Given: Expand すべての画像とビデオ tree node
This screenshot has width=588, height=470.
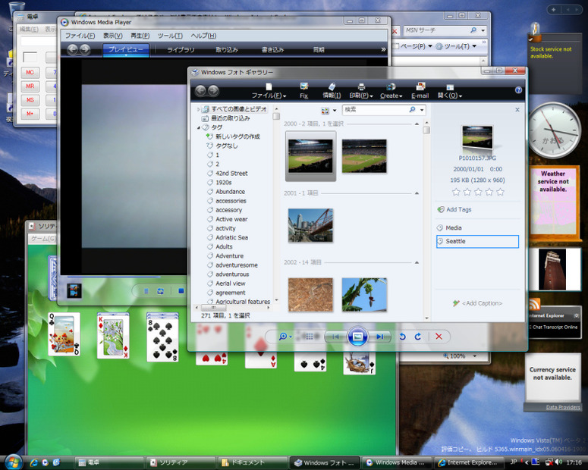Looking at the screenshot, I should pos(198,109).
